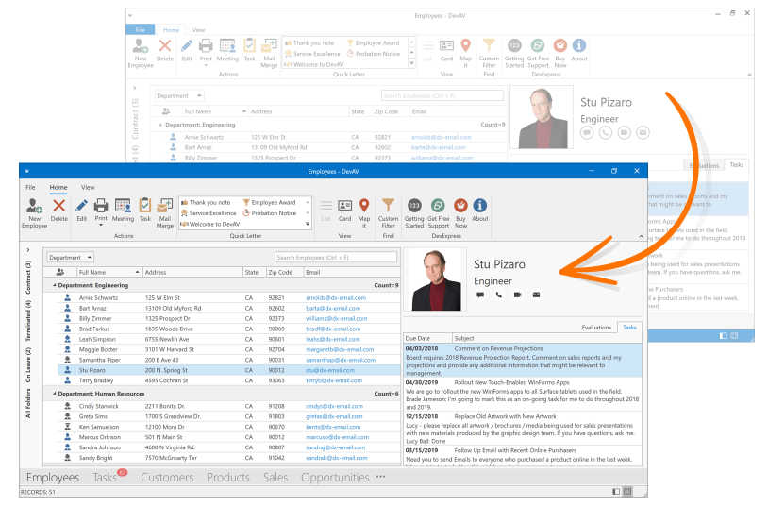Screen dimensions: 768x506
Task: Click the red Delete icon in front window
Action: [x=59, y=206]
